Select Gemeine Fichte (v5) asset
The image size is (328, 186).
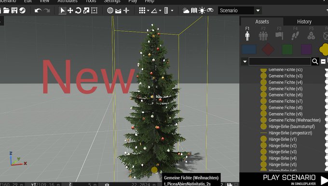[x=286, y=89]
